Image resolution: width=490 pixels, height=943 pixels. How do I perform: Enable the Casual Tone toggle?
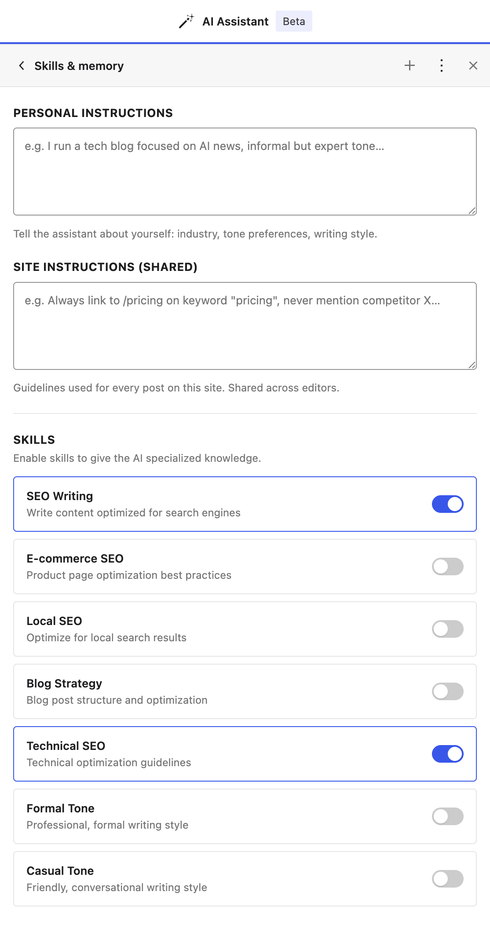[448, 879]
